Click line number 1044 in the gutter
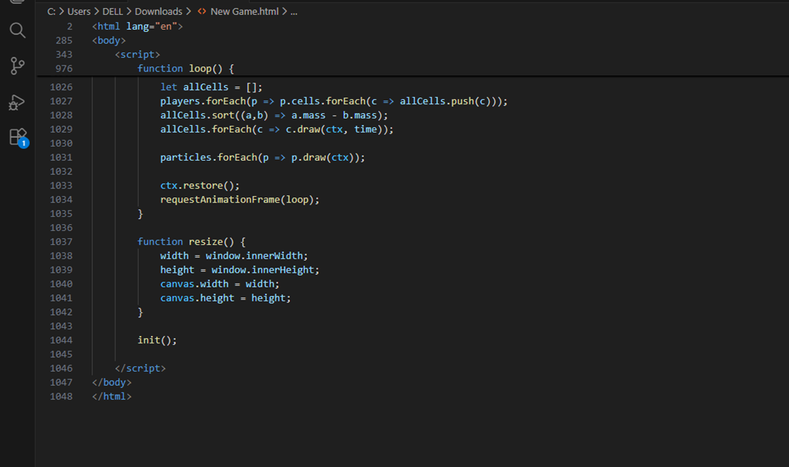 tap(61, 340)
